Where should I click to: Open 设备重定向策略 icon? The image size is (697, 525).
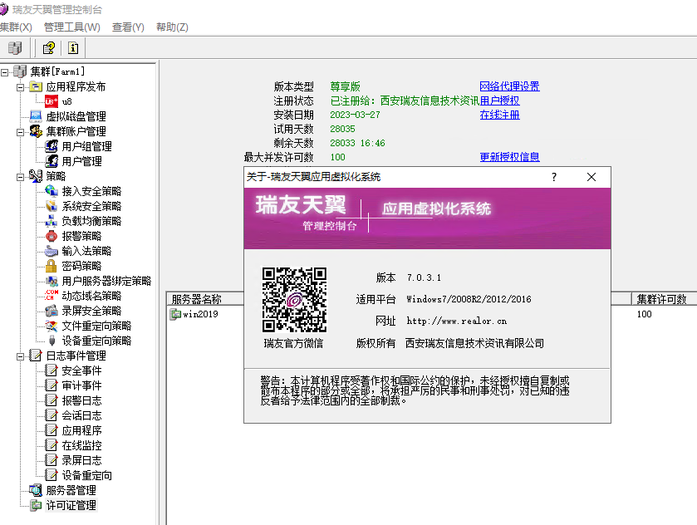52,341
